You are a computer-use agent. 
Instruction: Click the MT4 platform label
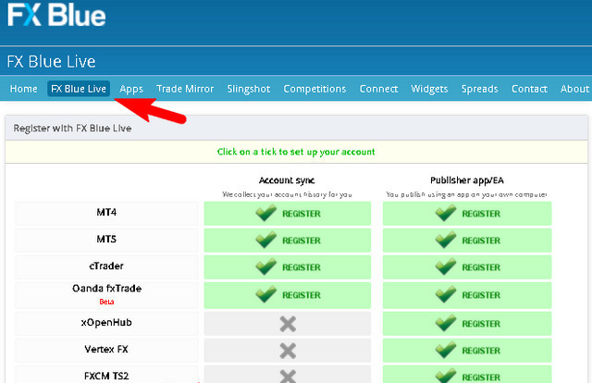(106, 212)
